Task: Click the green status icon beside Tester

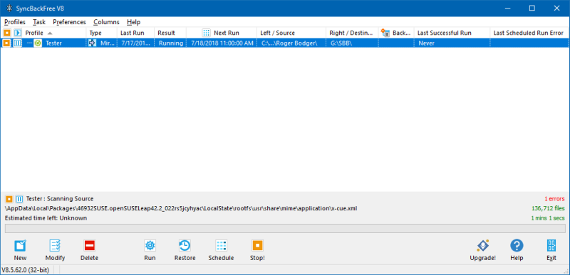Action: pos(38,43)
